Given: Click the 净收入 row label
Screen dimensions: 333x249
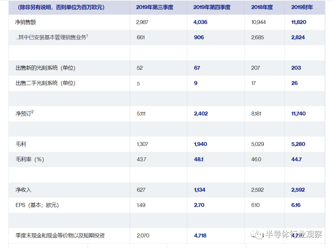Looking at the screenshot, I should click(x=23, y=190).
